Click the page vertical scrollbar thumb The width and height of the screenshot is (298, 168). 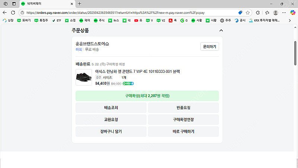[x=295, y=53]
